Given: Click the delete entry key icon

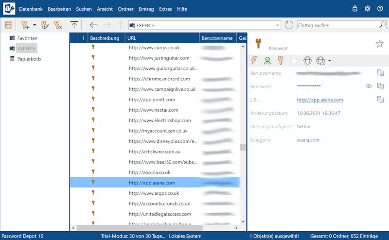Looking at the screenshot, I should (58, 25).
